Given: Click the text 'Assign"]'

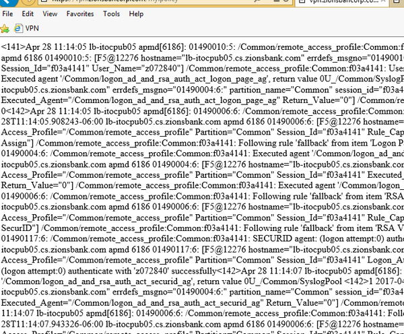Looking at the screenshot, I should tap(18, 143).
